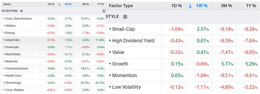
Task: Sort sectors table by 1D % column
Action: [51, 4]
